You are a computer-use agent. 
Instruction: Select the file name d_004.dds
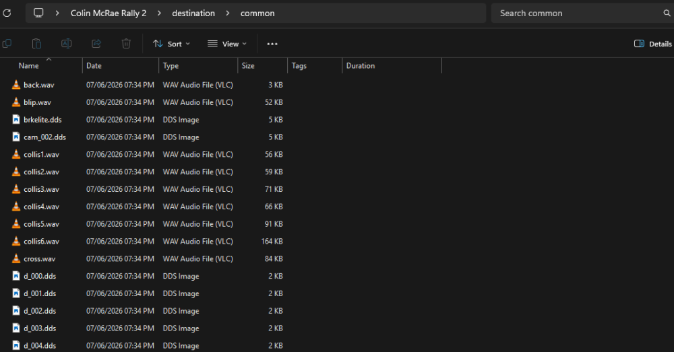(x=40, y=345)
